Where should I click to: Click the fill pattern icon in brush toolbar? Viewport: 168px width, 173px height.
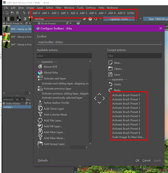12,19
